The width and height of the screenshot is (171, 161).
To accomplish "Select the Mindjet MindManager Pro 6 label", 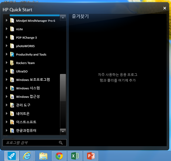I will click(x=36, y=21).
